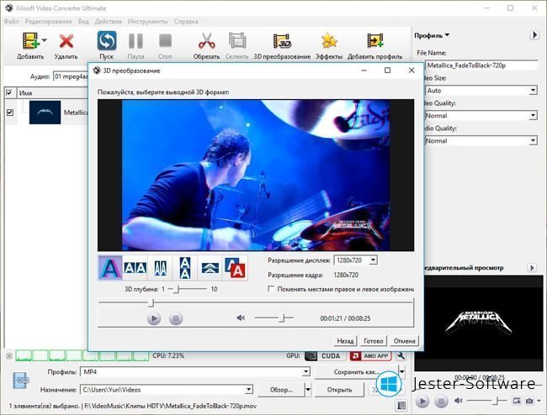
Task: Click the Стоп toolbar icon
Action: click(x=165, y=40)
